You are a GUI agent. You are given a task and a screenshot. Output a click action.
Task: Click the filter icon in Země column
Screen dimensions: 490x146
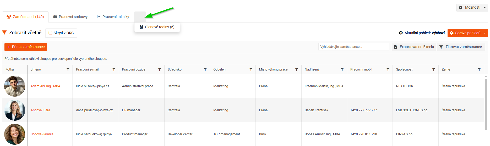pos(479,69)
